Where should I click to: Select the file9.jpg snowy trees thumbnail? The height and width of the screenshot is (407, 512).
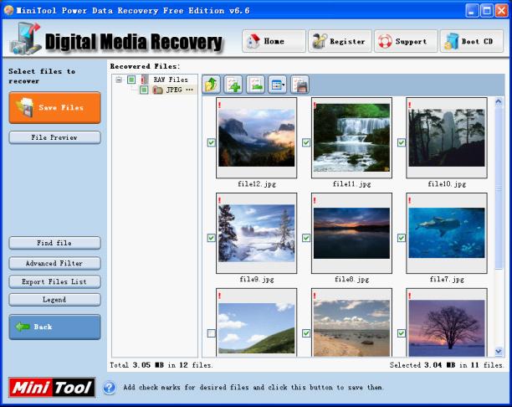point(256,233)
